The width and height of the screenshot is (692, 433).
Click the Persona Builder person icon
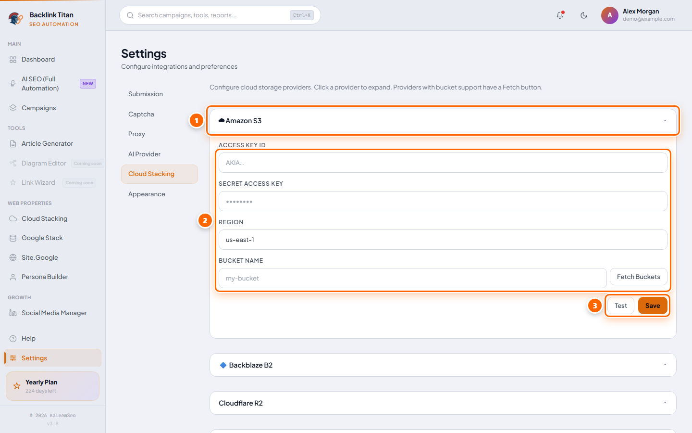pyautogui.click(x=13, y=277)
